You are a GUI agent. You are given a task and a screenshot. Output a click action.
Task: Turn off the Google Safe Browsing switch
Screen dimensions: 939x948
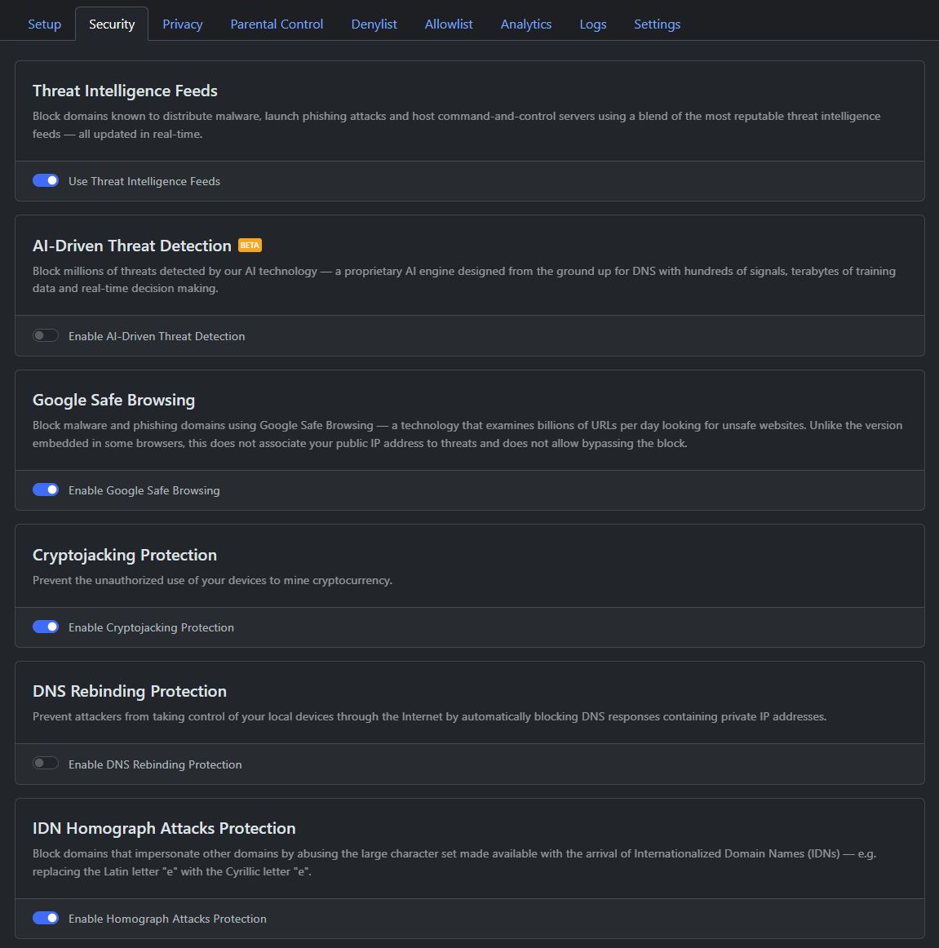(x=46, y=490)
